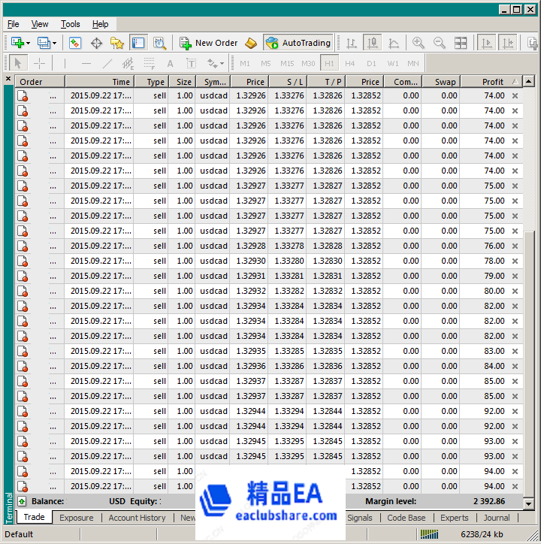
Task: Switch to the Code Base tab
Action: click(x=406, y=518)
